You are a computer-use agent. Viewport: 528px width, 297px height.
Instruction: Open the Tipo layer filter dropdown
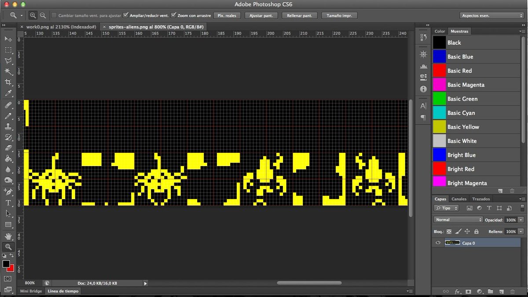pyautogui.click(x=446, y=208)
